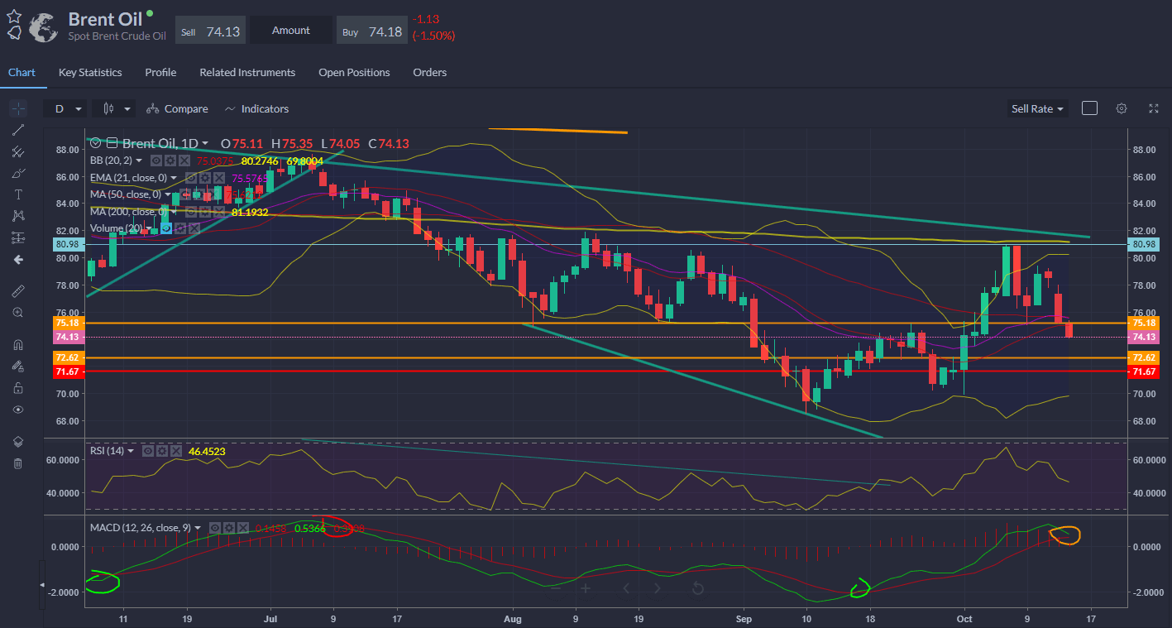Toggle magnet mode for drawings
1172x628 pixels.
(x=17, y=344)
